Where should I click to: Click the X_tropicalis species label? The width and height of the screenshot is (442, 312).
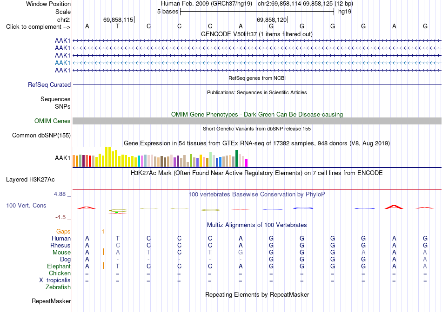[55, 280]
